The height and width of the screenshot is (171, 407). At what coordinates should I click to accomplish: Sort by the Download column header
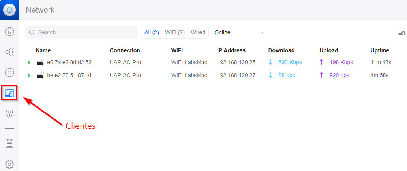281,50
